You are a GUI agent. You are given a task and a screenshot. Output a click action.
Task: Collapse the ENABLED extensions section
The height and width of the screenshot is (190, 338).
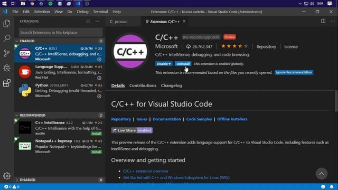[60, 41]
